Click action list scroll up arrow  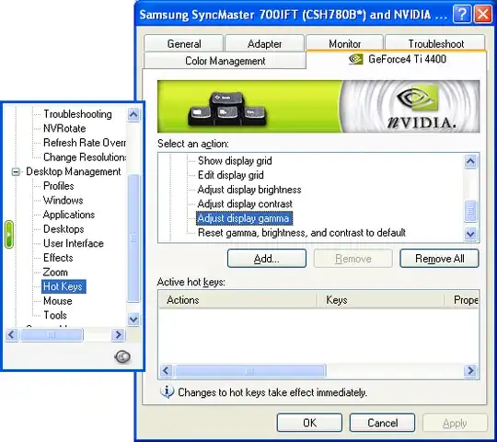coord(470,161)
